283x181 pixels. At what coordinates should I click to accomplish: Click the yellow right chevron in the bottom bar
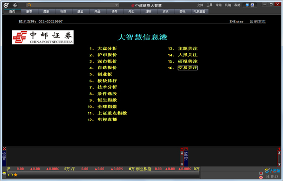point(12,175)
